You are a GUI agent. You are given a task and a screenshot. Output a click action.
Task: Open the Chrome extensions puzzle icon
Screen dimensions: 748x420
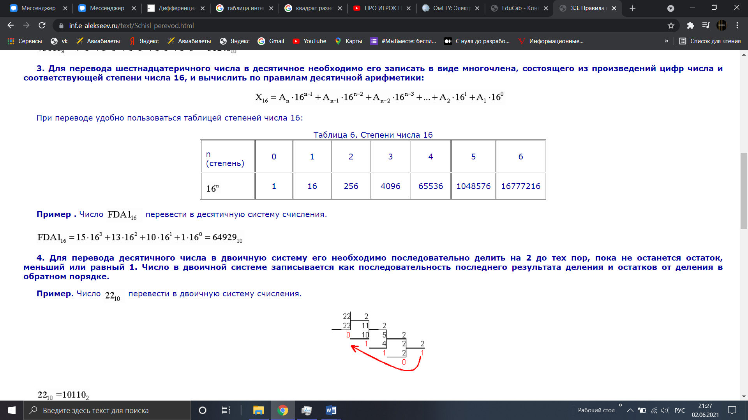(690, 25)
